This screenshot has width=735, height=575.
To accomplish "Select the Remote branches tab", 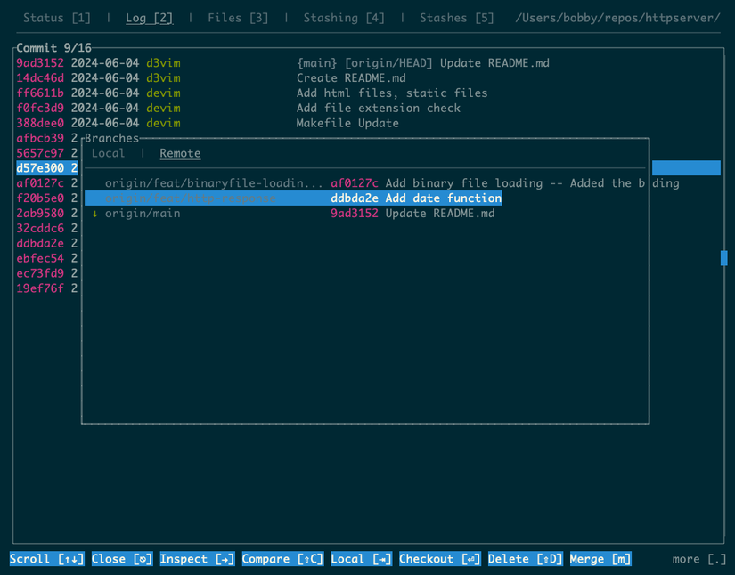I will click(179, 153).
